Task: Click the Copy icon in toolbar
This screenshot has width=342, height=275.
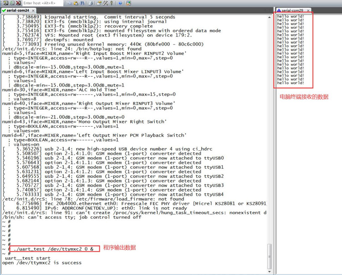Action: click(70, 3)
